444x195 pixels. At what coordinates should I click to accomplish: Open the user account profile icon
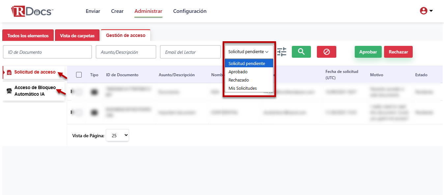tap(424, 11)
